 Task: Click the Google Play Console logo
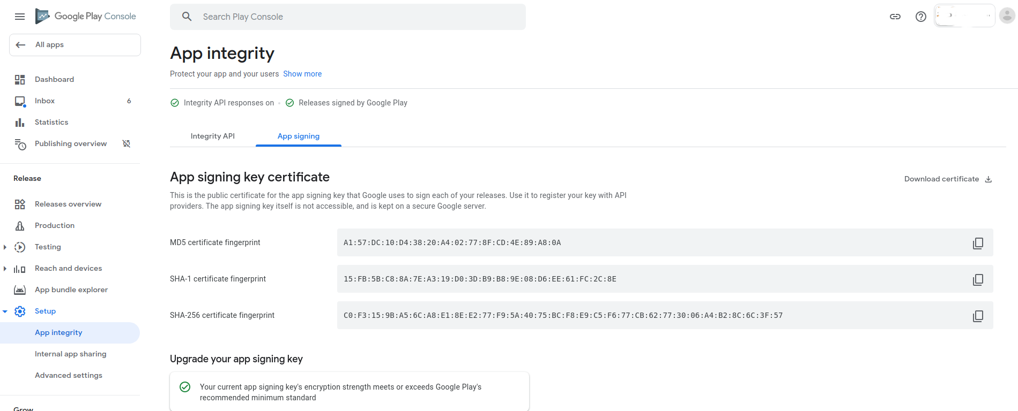(86, 16)
